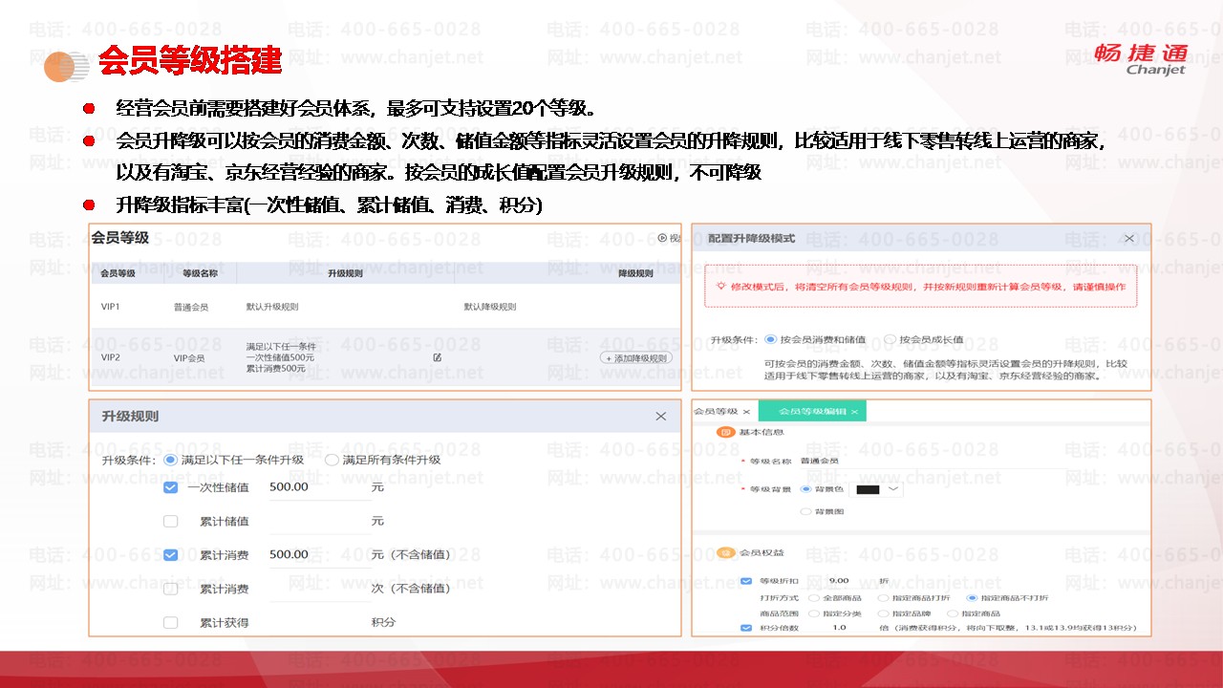Select 指定商品打折 discount method
This screenshot has width=1223, height=688.
[x=882, y=597]
